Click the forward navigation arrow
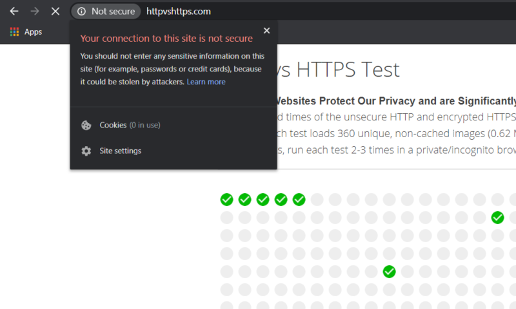Image resolution: width=516 pixels, height=309 pixels. [35, 12]
